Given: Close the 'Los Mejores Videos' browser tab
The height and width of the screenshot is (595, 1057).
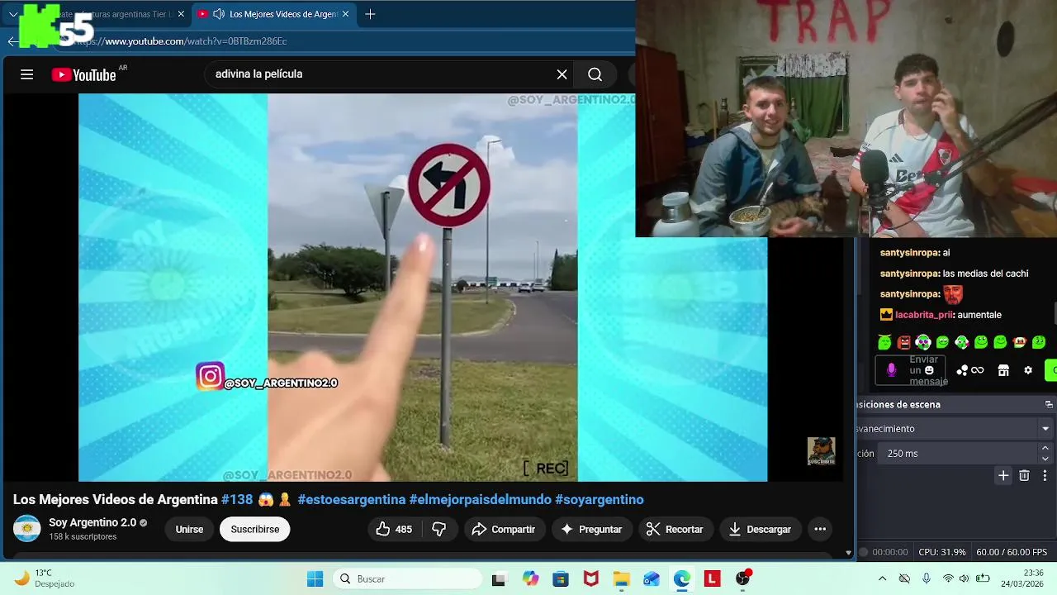Looking at the screenshot, I should [x=345, y=14].
